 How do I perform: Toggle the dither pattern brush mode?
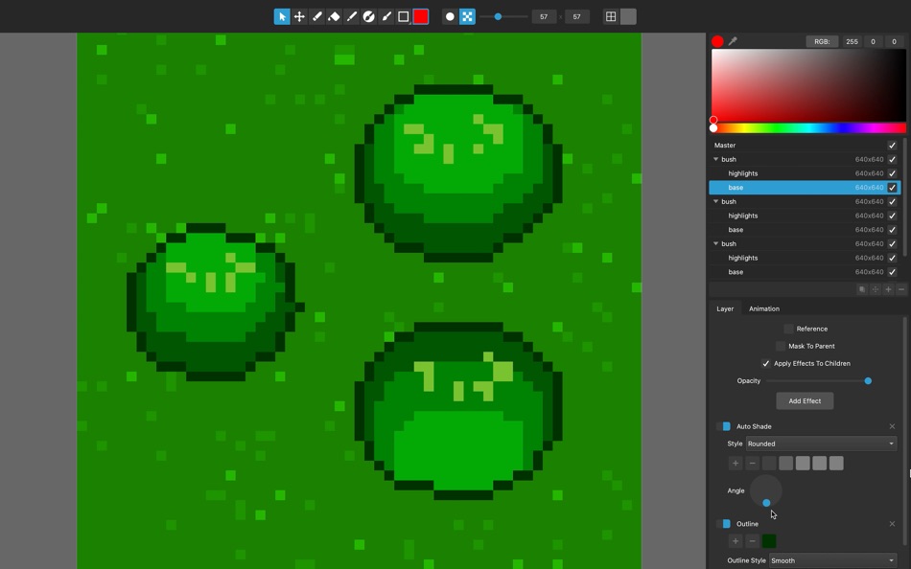(468, 16)
